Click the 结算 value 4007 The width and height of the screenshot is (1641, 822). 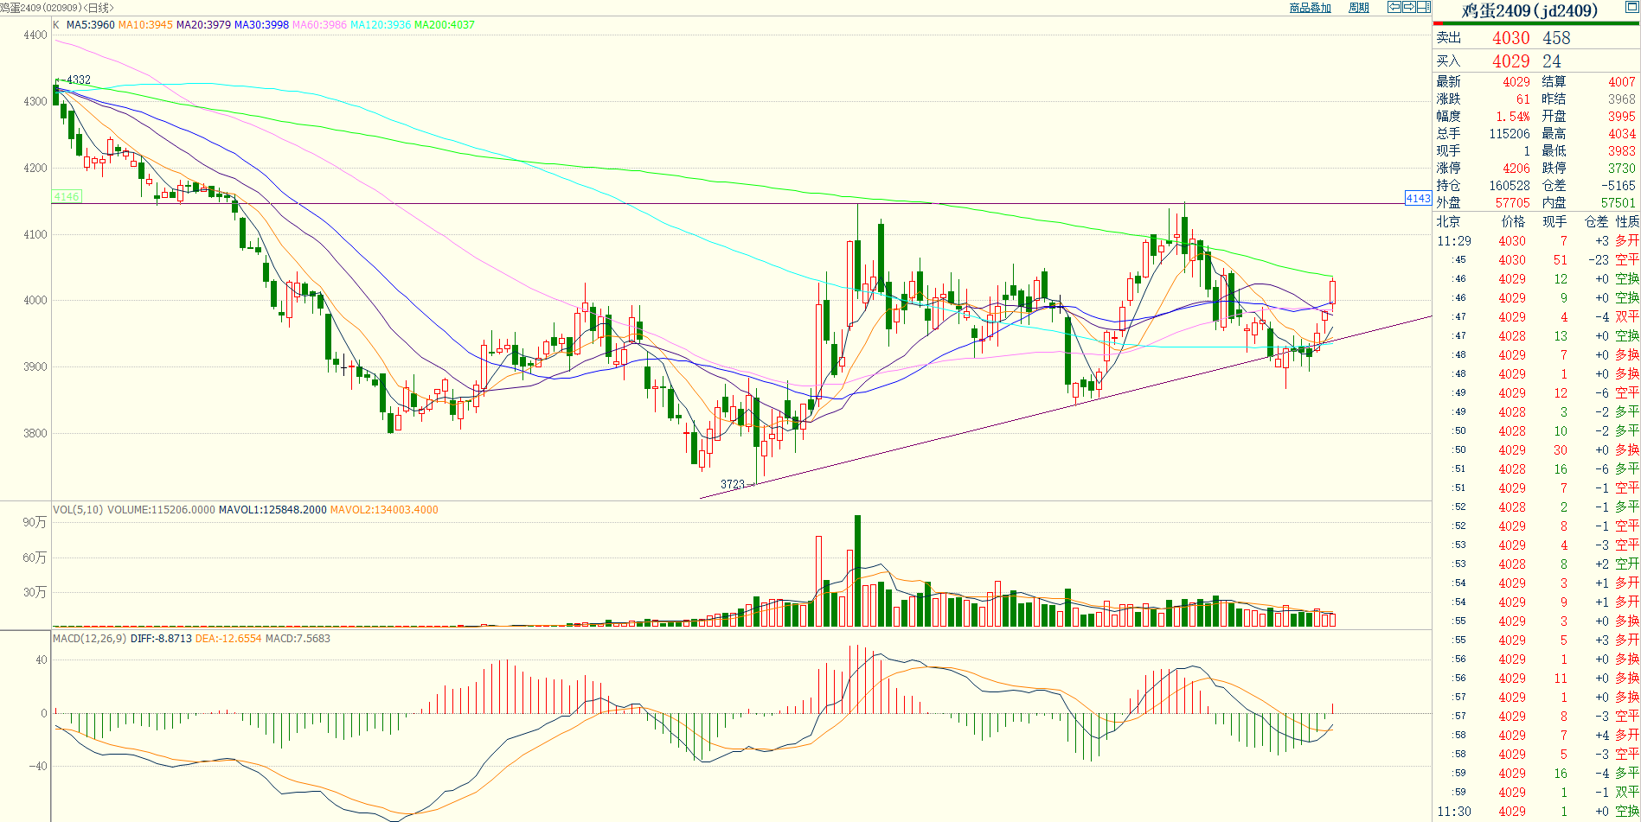point(1622,82)
